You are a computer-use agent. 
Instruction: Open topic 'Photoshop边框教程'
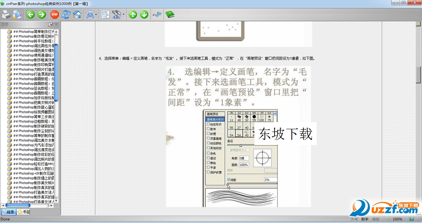pyautogui.click(x=34, y=121)
